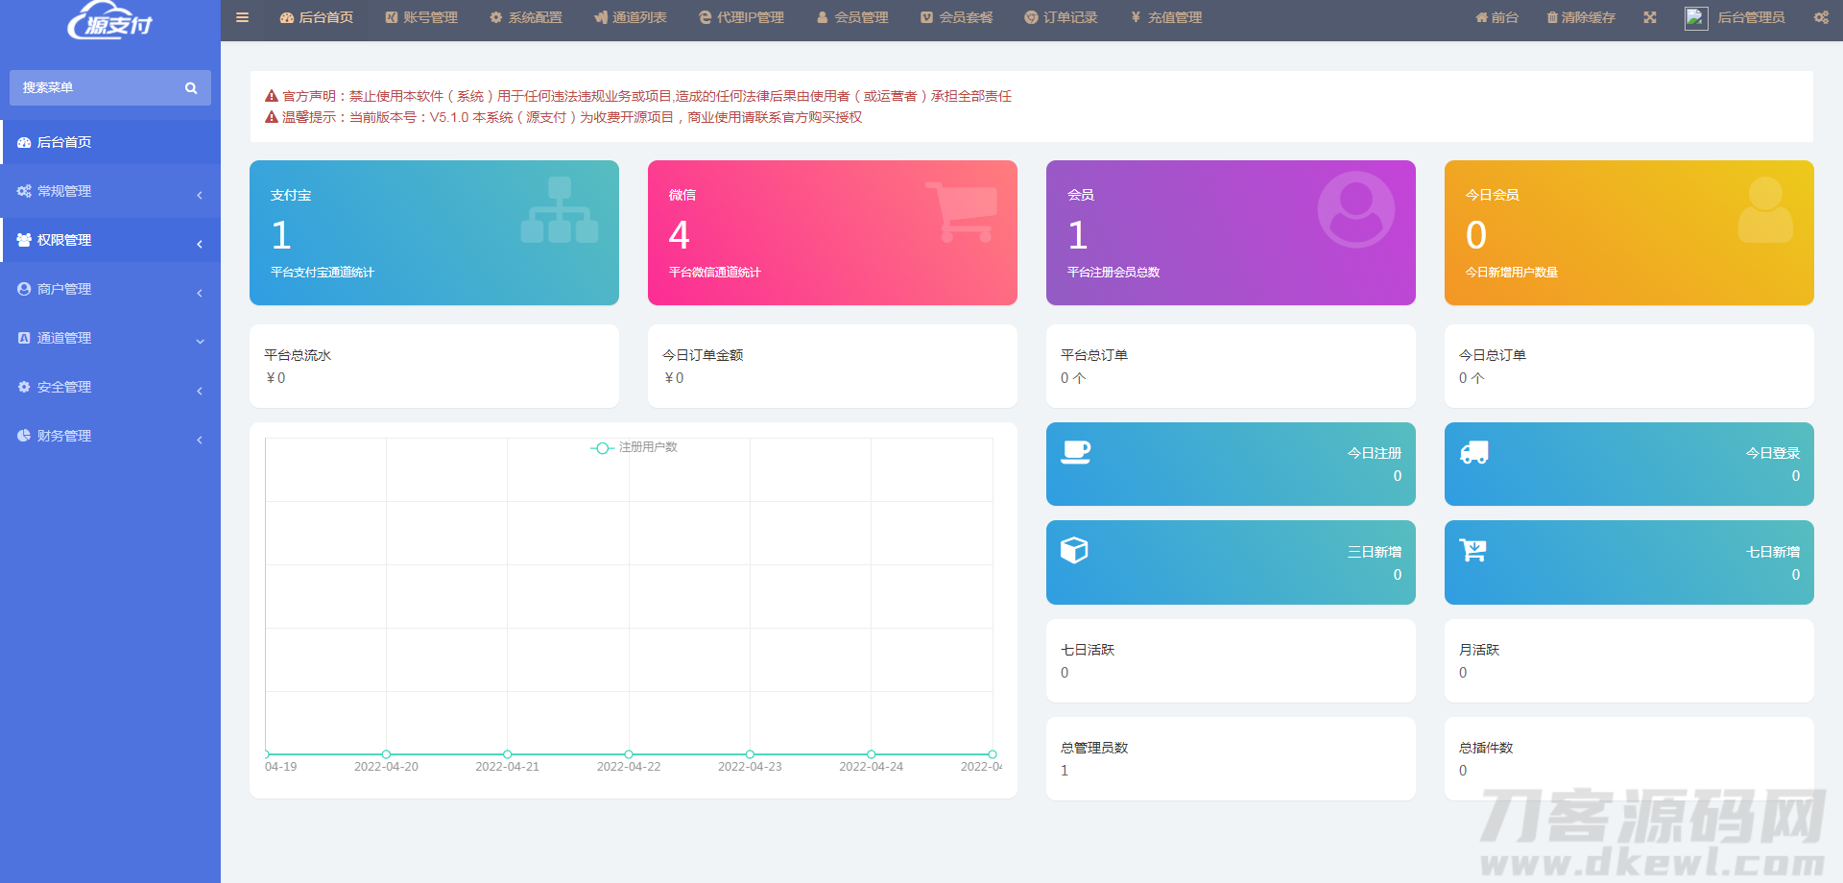Click the 清除缓存 button
The height and width of the screenshot is (883, 1843).
click(x=1580, y=17)
